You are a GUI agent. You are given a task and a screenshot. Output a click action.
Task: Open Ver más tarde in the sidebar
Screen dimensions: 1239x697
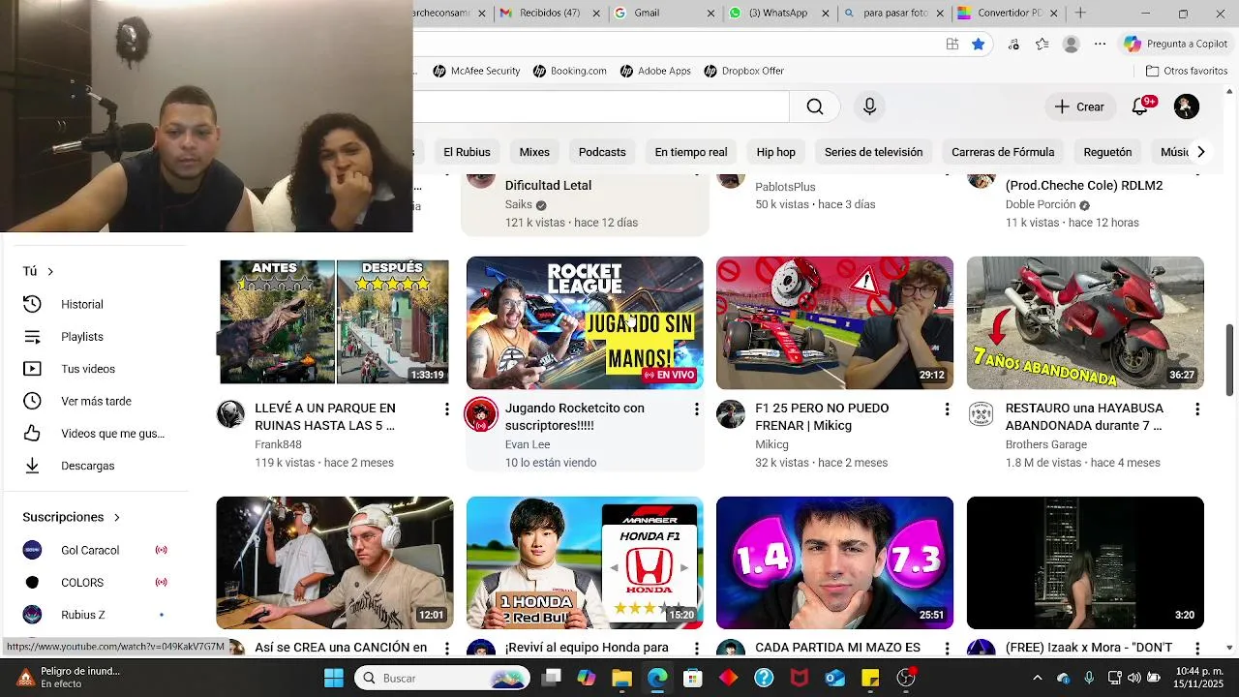tap(94, 401)
